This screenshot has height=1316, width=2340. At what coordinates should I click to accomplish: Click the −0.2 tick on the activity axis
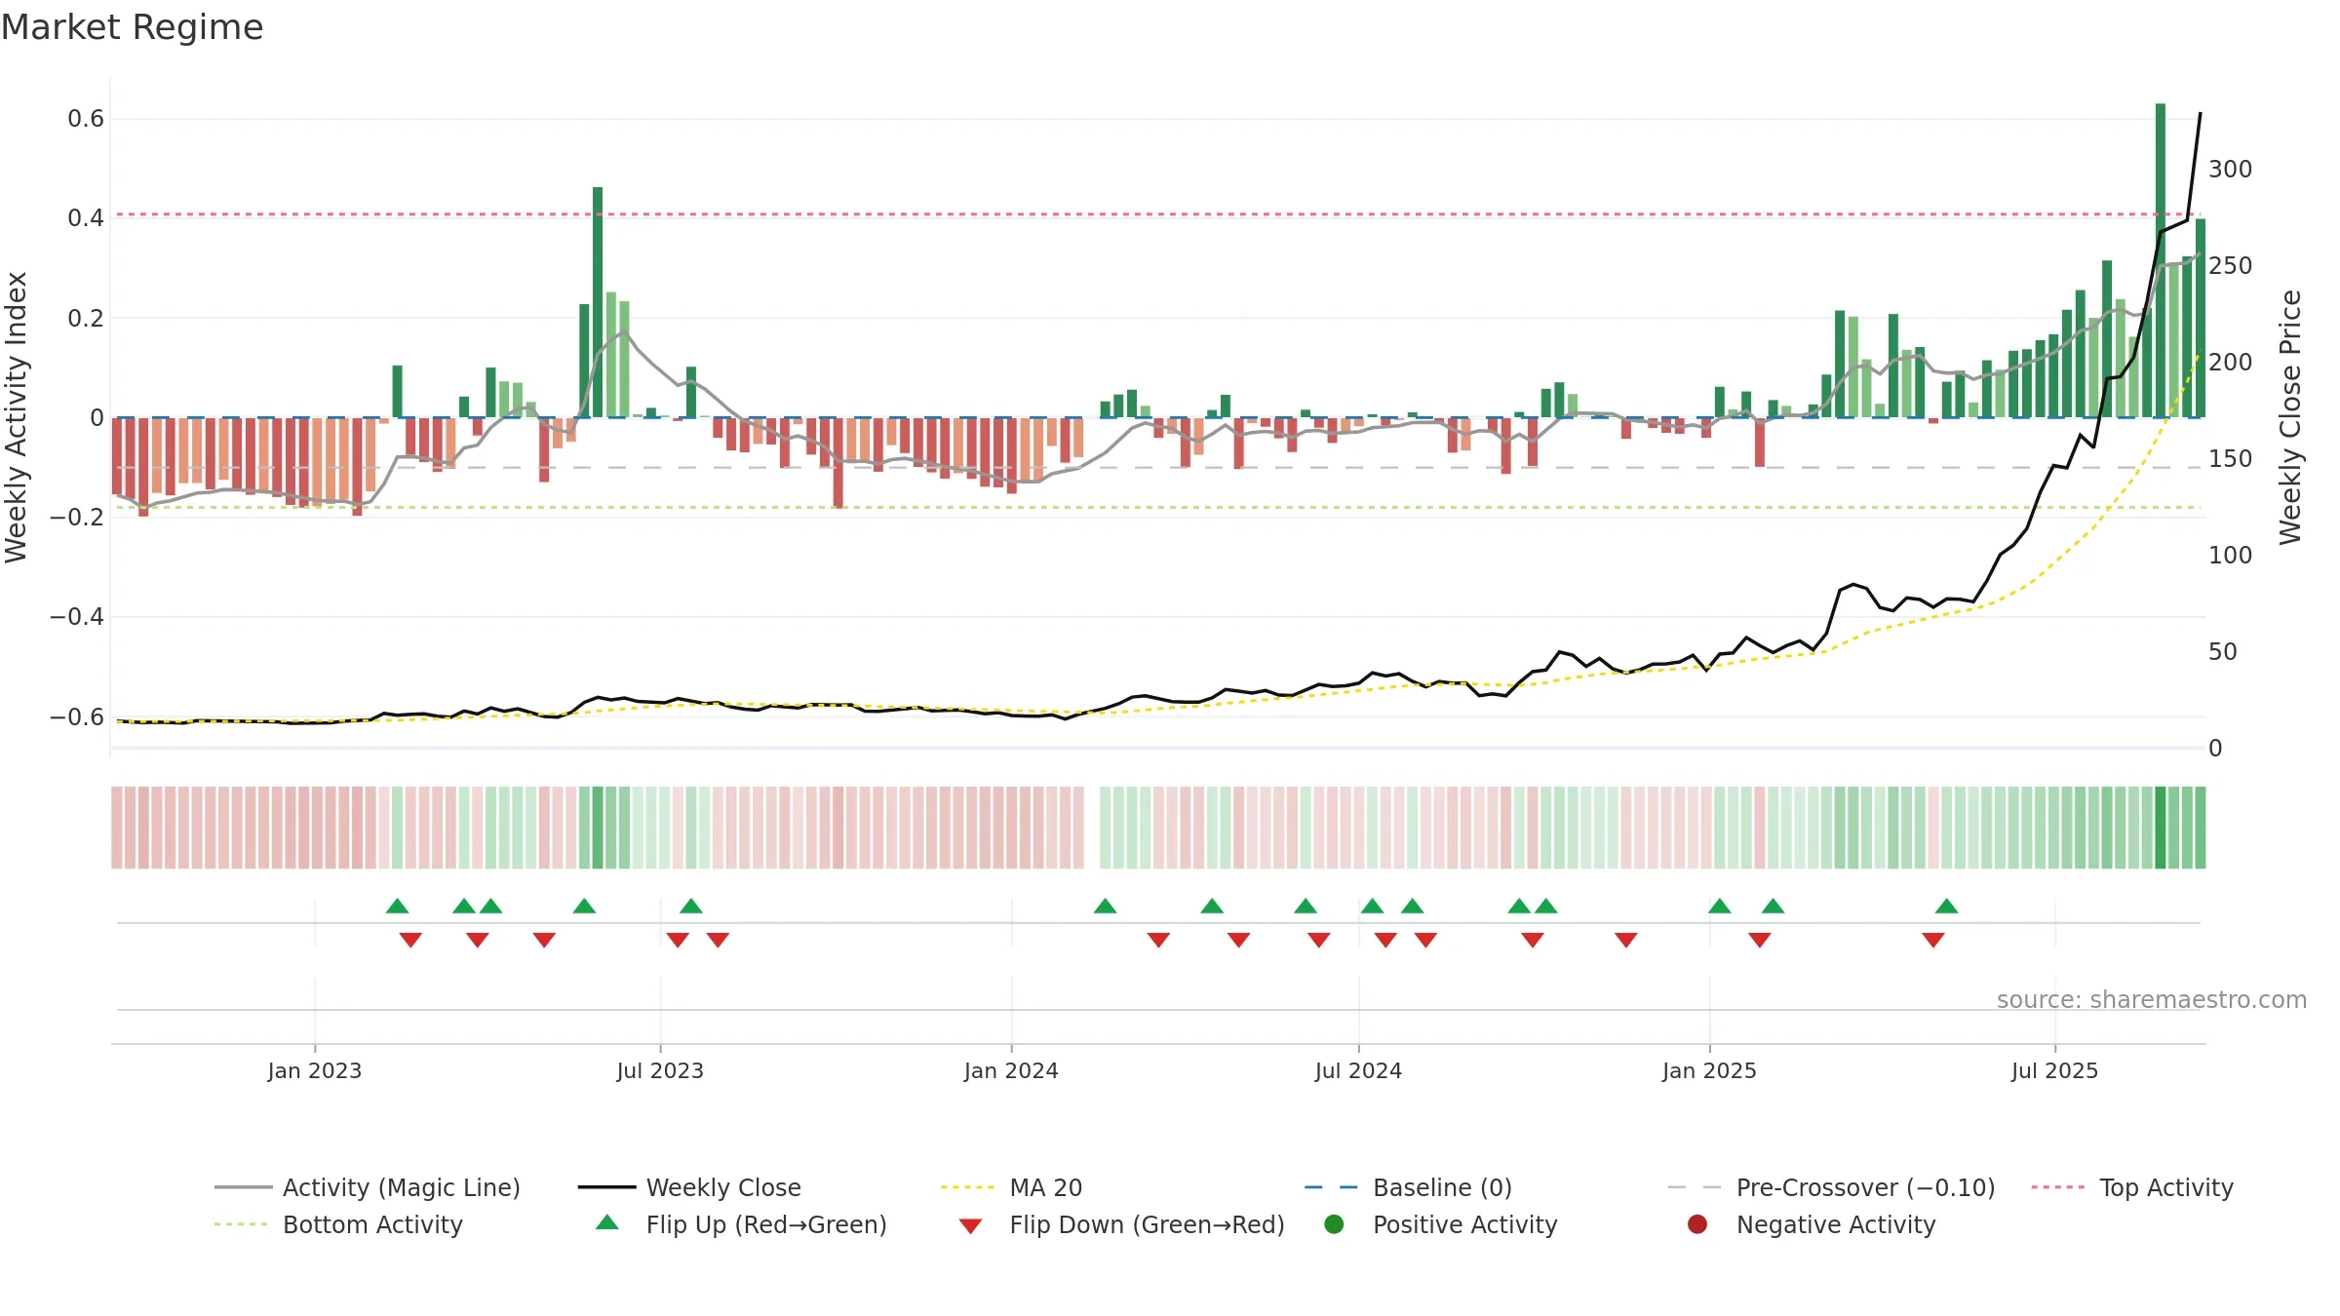coord(77,517)
